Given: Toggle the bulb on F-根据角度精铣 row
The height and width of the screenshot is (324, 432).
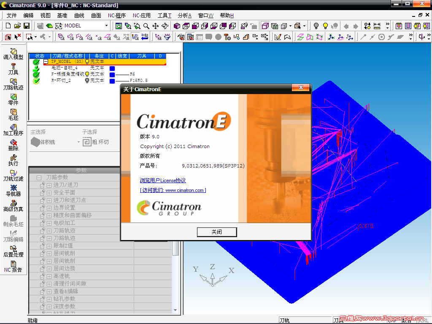Looking at the screenshot, I should [x=87, y=74].
